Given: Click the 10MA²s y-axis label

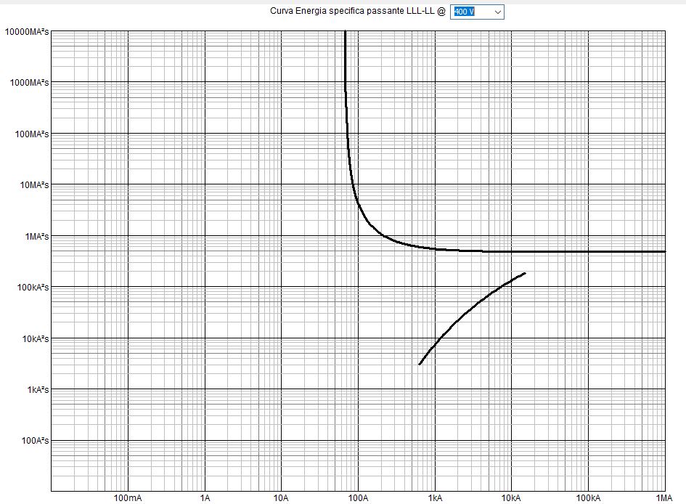Looking at the screenshot, I should pyautogui.click(x=32, y=185).
